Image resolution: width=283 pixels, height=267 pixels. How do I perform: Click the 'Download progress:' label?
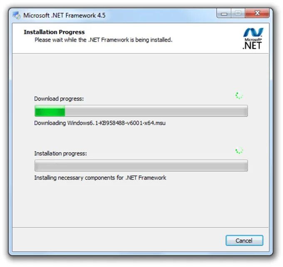pyautogui.click(x=59, y=99)
